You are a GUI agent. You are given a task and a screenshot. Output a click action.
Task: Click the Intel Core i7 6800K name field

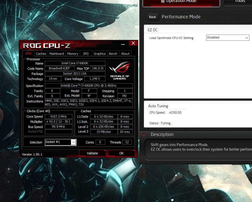tap(75, 63)
